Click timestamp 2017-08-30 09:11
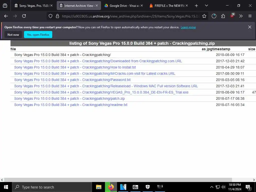Screen dimensions: 256x192 click(x=230, y=74)
